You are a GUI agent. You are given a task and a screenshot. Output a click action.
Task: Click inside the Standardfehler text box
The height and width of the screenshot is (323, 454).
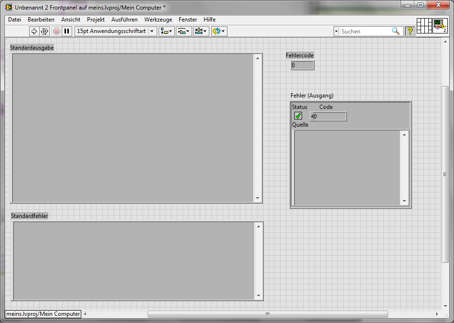133,261
